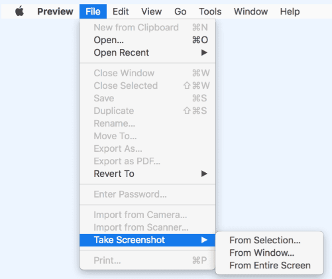Click the Preview application menu
332x279 pixels.
(x=55, y=11)
